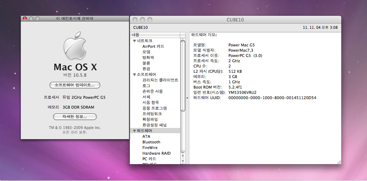Click the 내용 column header

[x=155, y=35]
